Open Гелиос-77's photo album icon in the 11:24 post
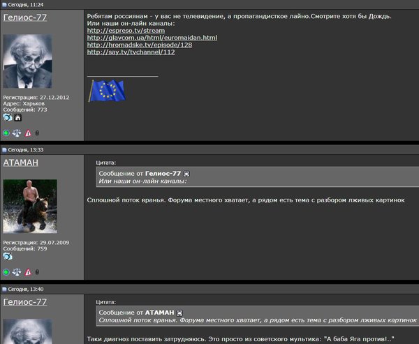The height and width of the screenshot is (344, 419). click(x=8, y=117)
